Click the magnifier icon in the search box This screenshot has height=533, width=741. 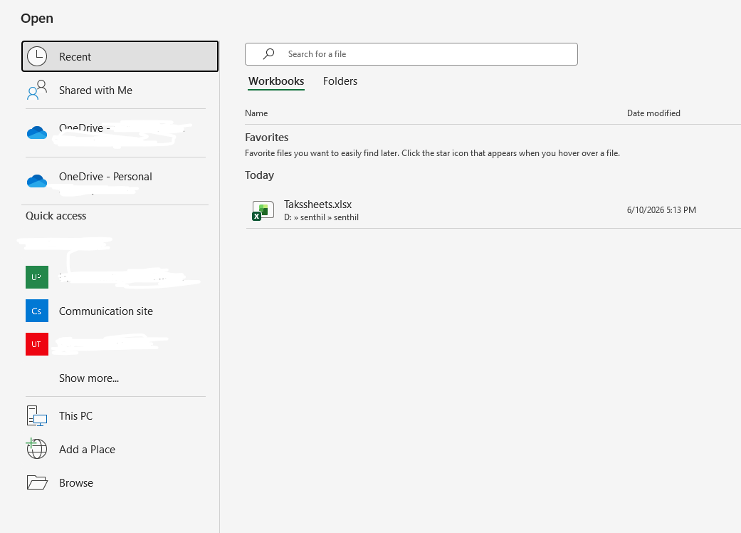tap(268, 54)
